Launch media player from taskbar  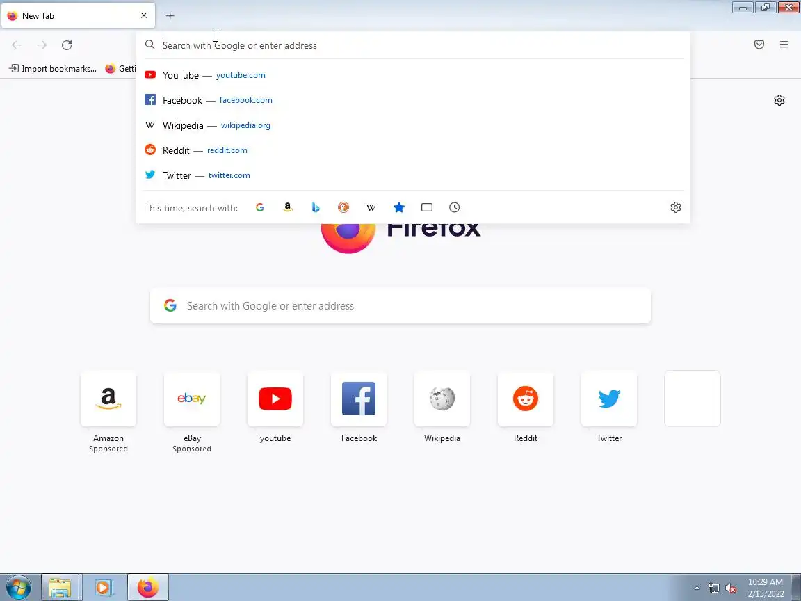(x=103, y=587)
